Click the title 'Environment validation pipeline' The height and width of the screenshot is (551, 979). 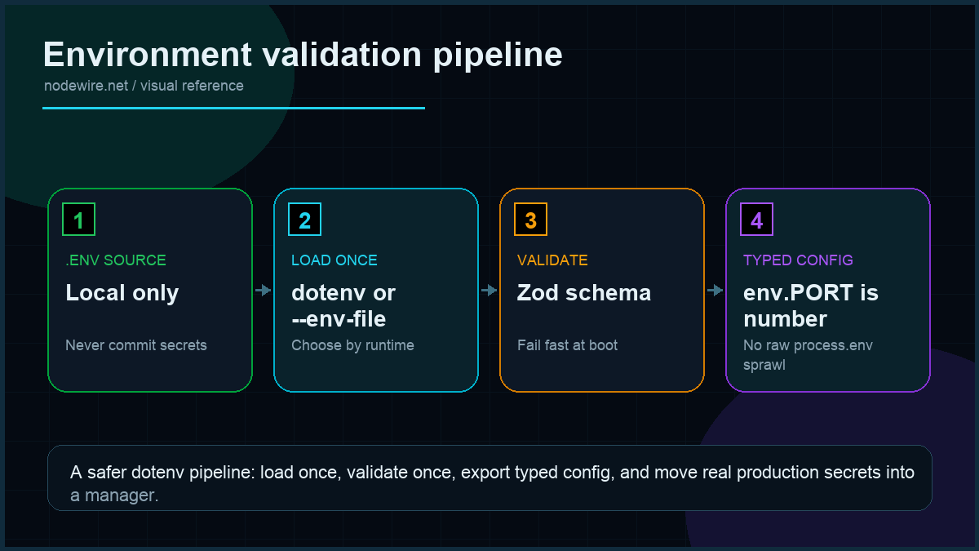pyautogui.click(x=303, y=55)
